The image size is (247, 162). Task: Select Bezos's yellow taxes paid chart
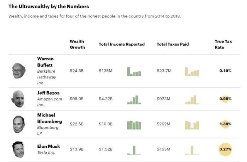(192, 100)
